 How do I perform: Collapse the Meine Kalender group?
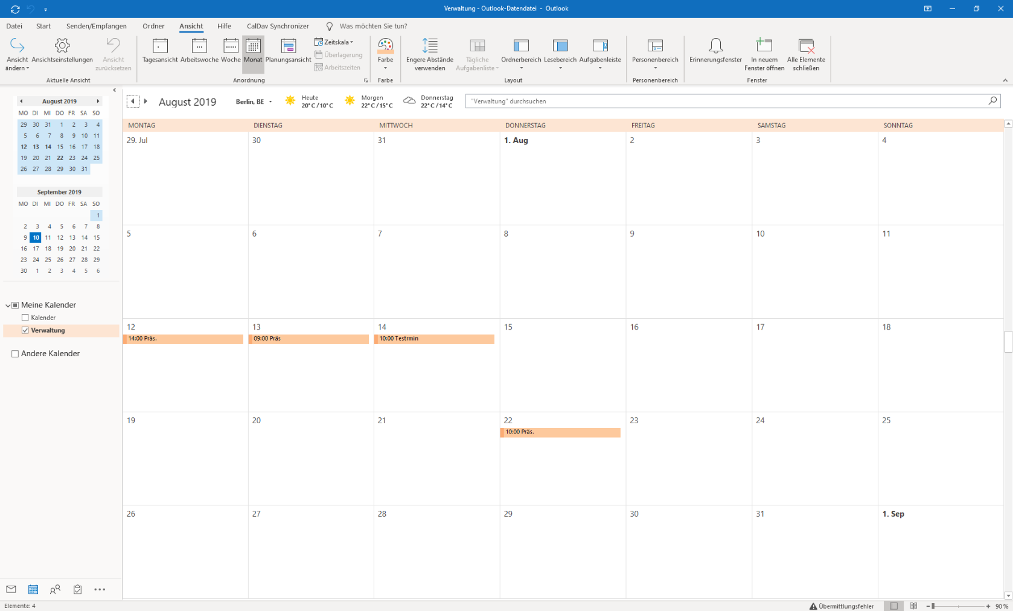pyautogui.click(x=8, y=305)
